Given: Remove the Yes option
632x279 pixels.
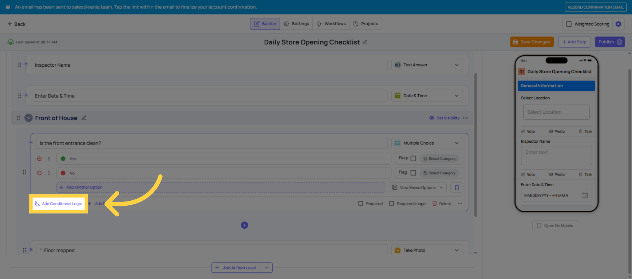Looking at the screenshot, I should click(39, 159).
